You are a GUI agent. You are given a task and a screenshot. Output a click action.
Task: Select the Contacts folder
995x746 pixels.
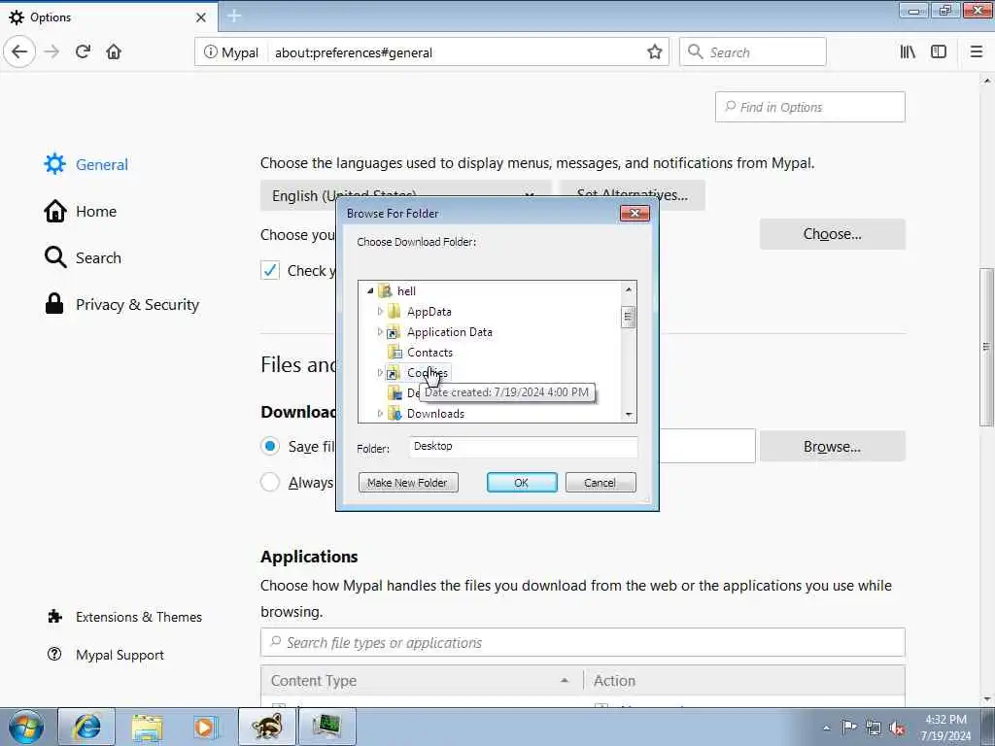(x=429, y=352)
